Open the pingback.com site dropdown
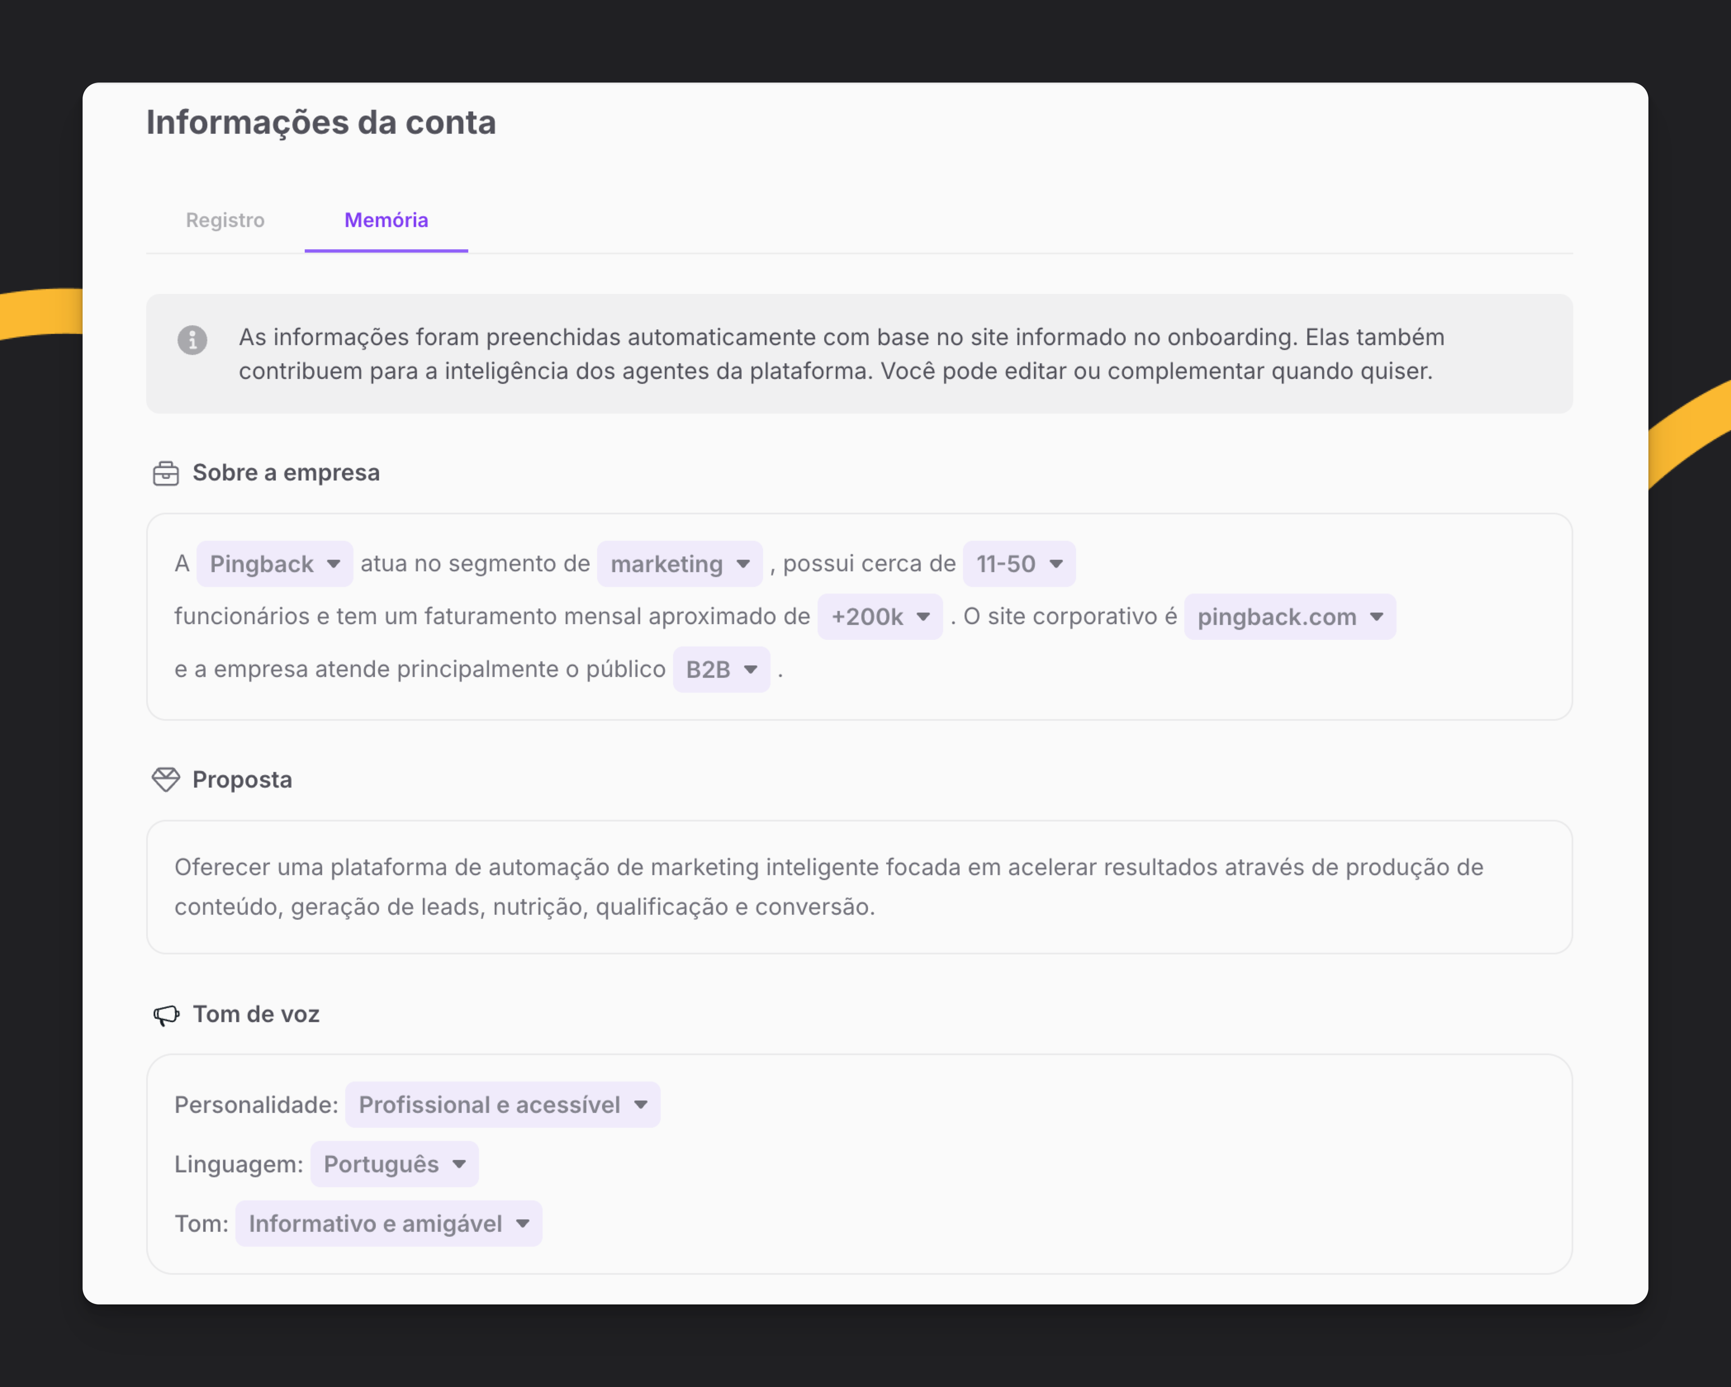The width and height of the screenshot is (1731, 1387). pyautogui.click(x=1290, y=616)
